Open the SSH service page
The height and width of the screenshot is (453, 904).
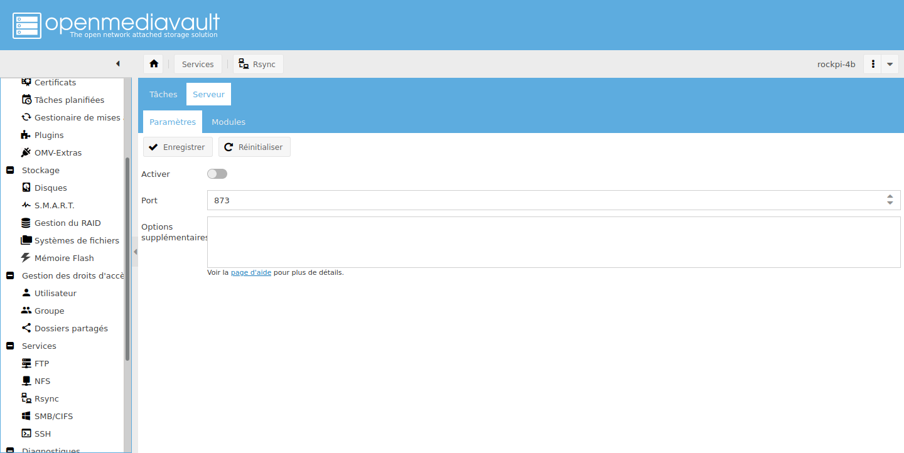tap(43, 434)
